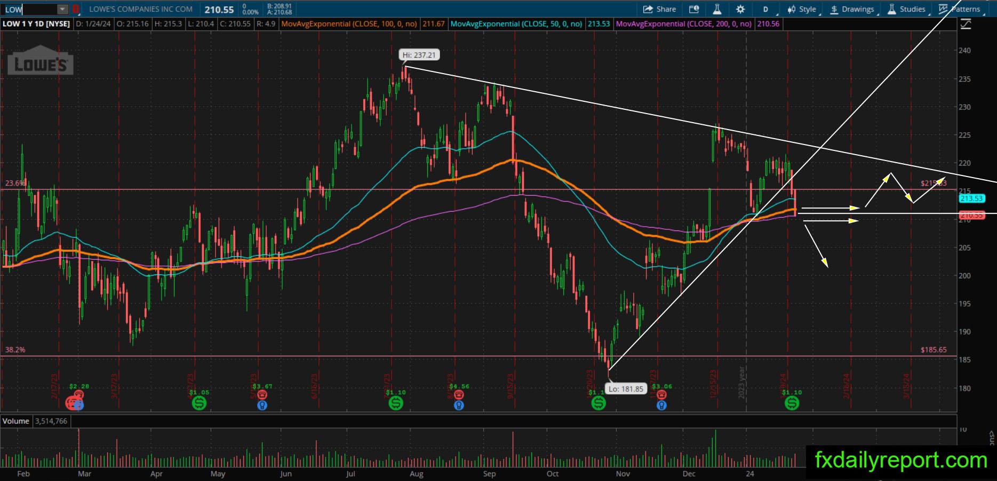The width and height of the screenshot is (997, 481).
Task: Open the symbol history dropdown arrow
Action: coord(63,9)
